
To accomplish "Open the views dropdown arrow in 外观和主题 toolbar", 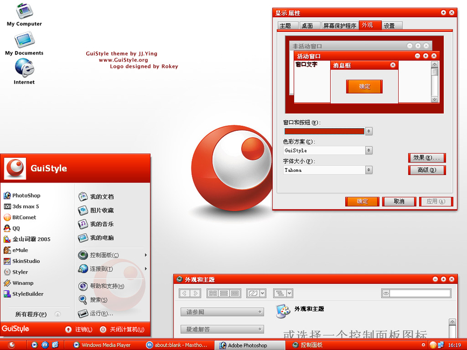I will (x=289, y=293).
